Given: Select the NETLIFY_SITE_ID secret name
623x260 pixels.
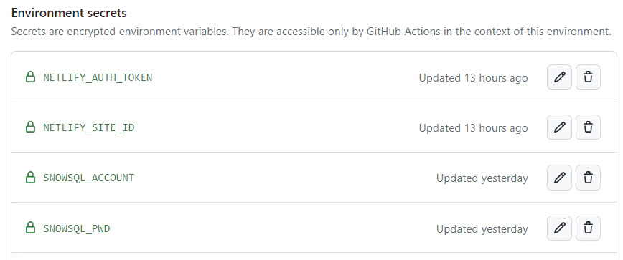Looking at the screenshot, I should coord(89,128).
